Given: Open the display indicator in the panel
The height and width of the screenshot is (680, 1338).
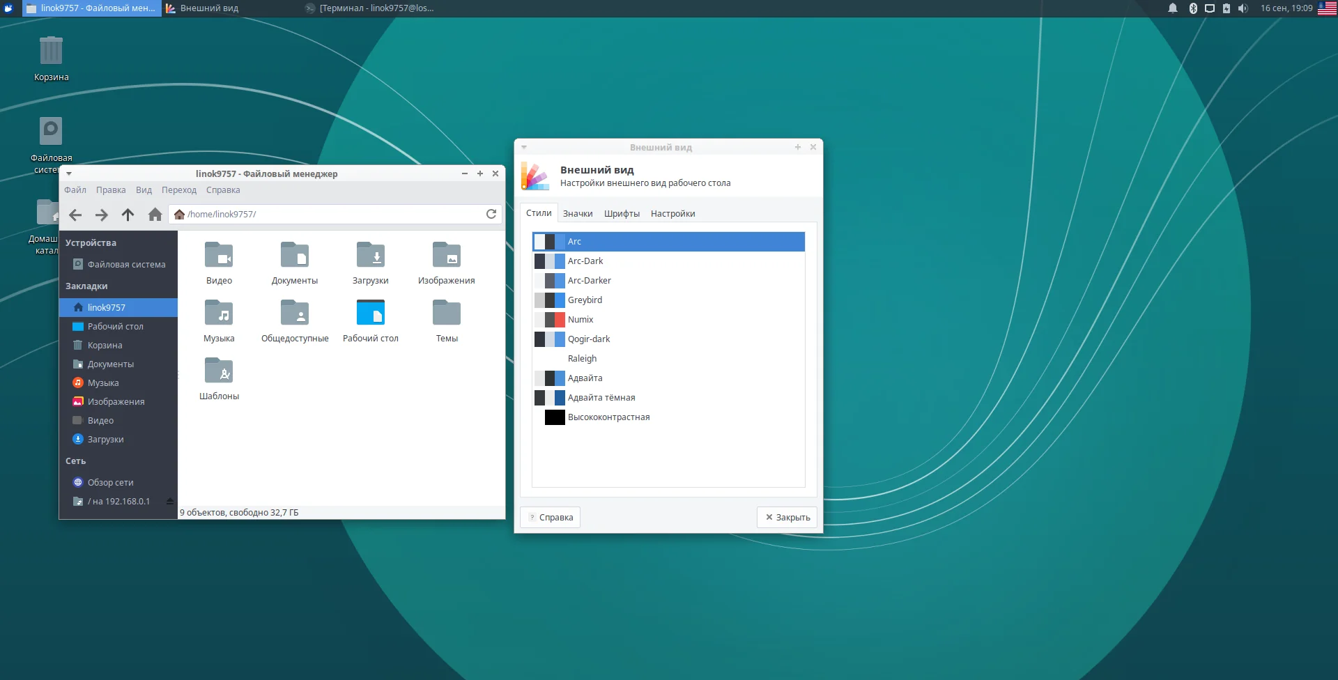Looking at the screenshot, I should click(1210, 8).
